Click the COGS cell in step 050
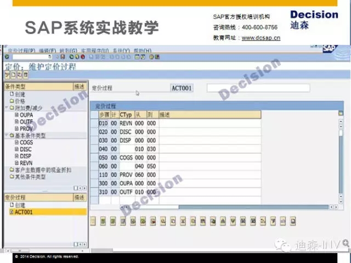Image resolution: width=351 pixels, height=263 pixels. pos(127,158)
